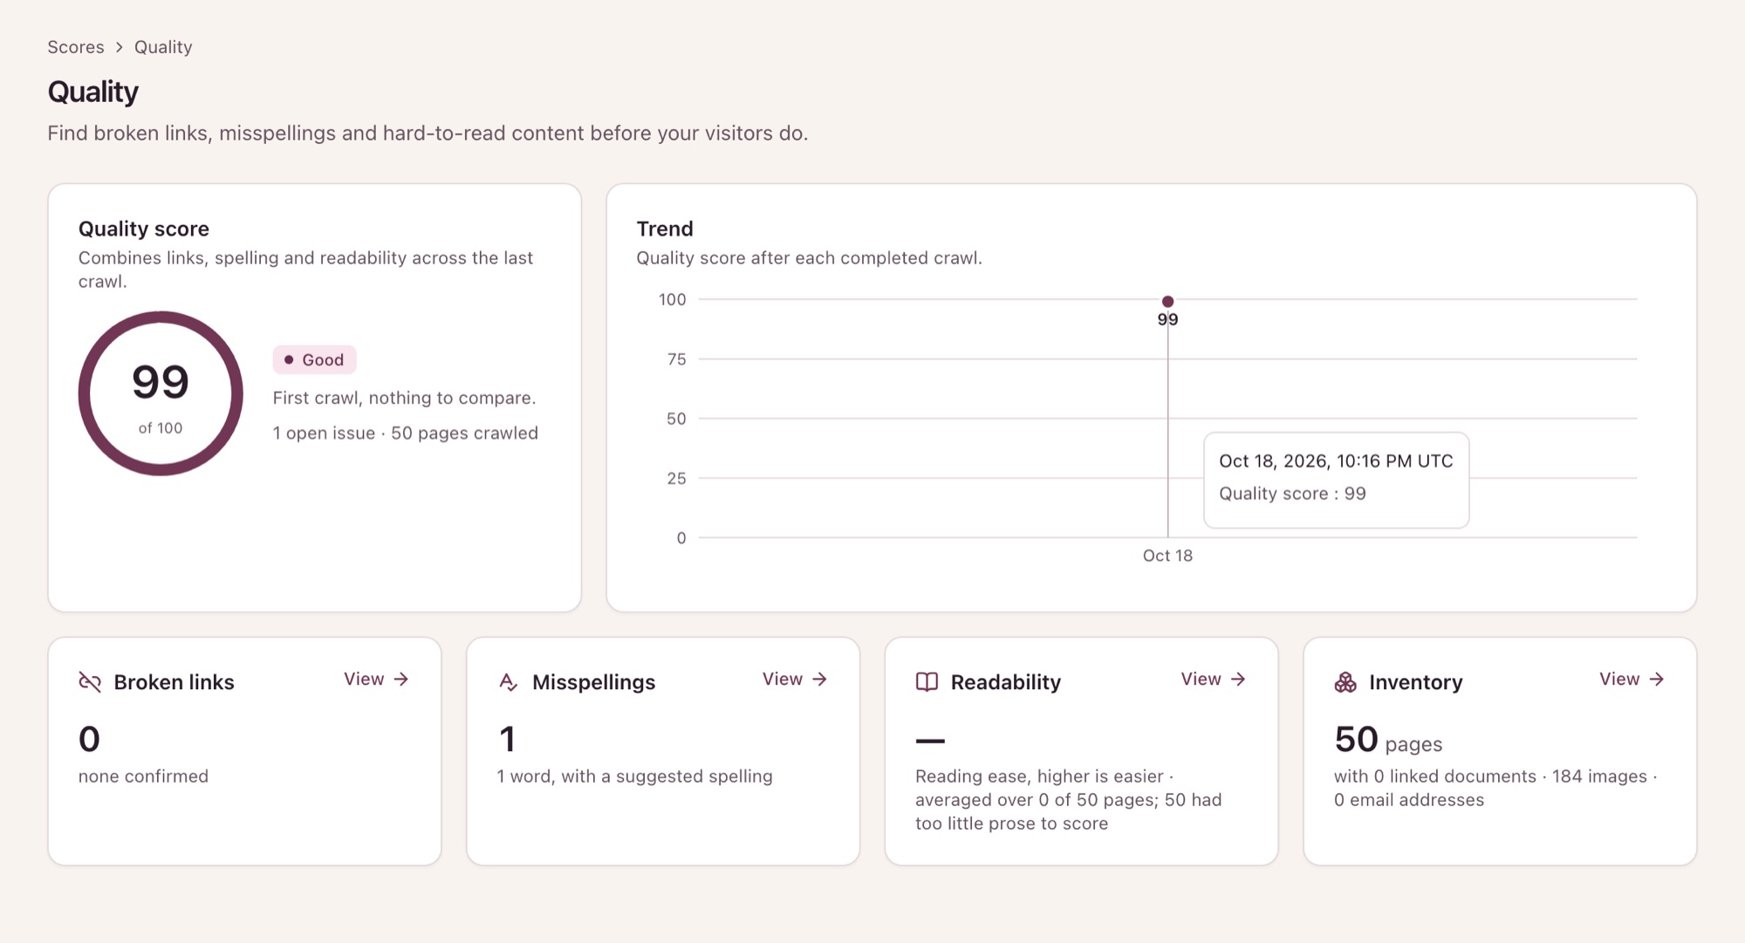
Task: View the Broken links details
Action: tap(376, 679)
